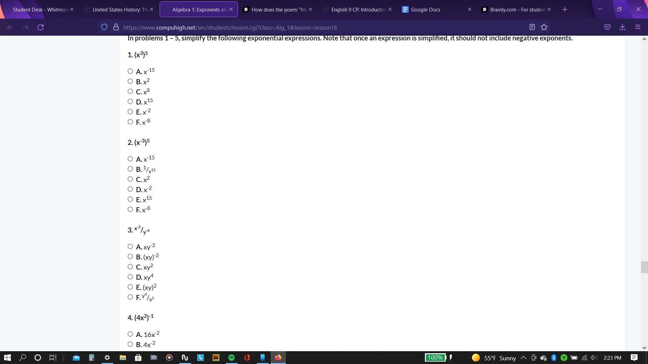Bookmark this page with star icon
The height and width of the screenshot is (364, 648).
click(544, 27)
